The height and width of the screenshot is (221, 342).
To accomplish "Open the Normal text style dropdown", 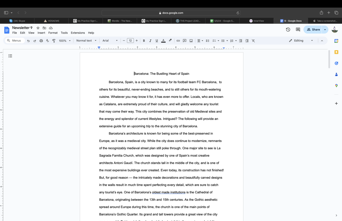I will tap(86, 41).
